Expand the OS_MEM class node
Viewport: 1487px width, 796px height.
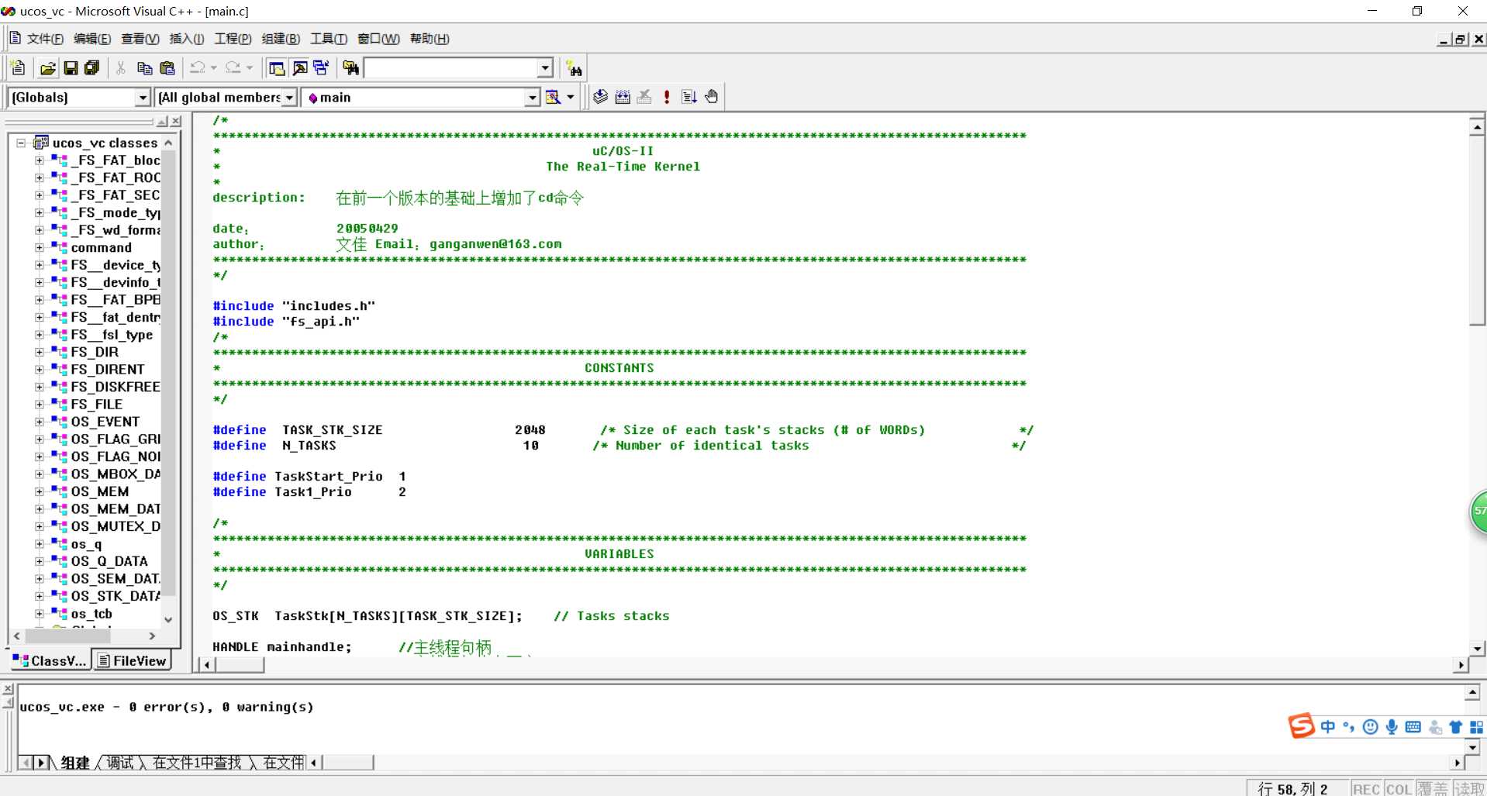39,491
